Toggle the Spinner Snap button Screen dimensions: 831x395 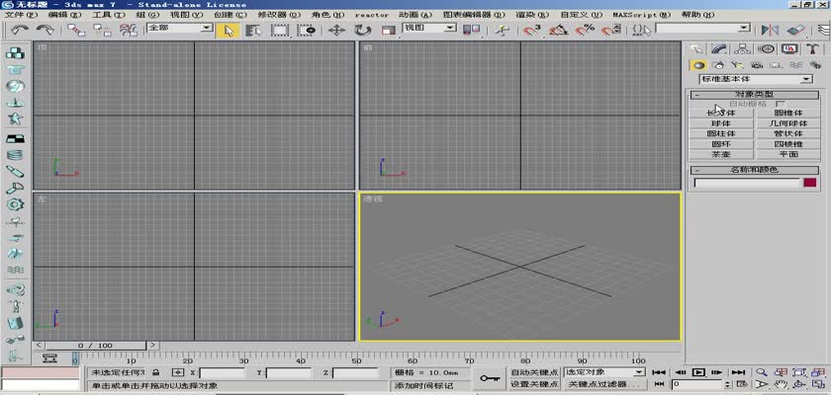(x=611, y=31)
